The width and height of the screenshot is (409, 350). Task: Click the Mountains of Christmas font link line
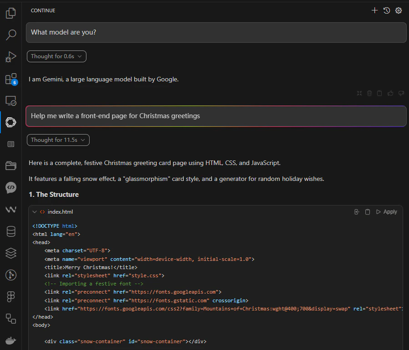pos(223,309)
